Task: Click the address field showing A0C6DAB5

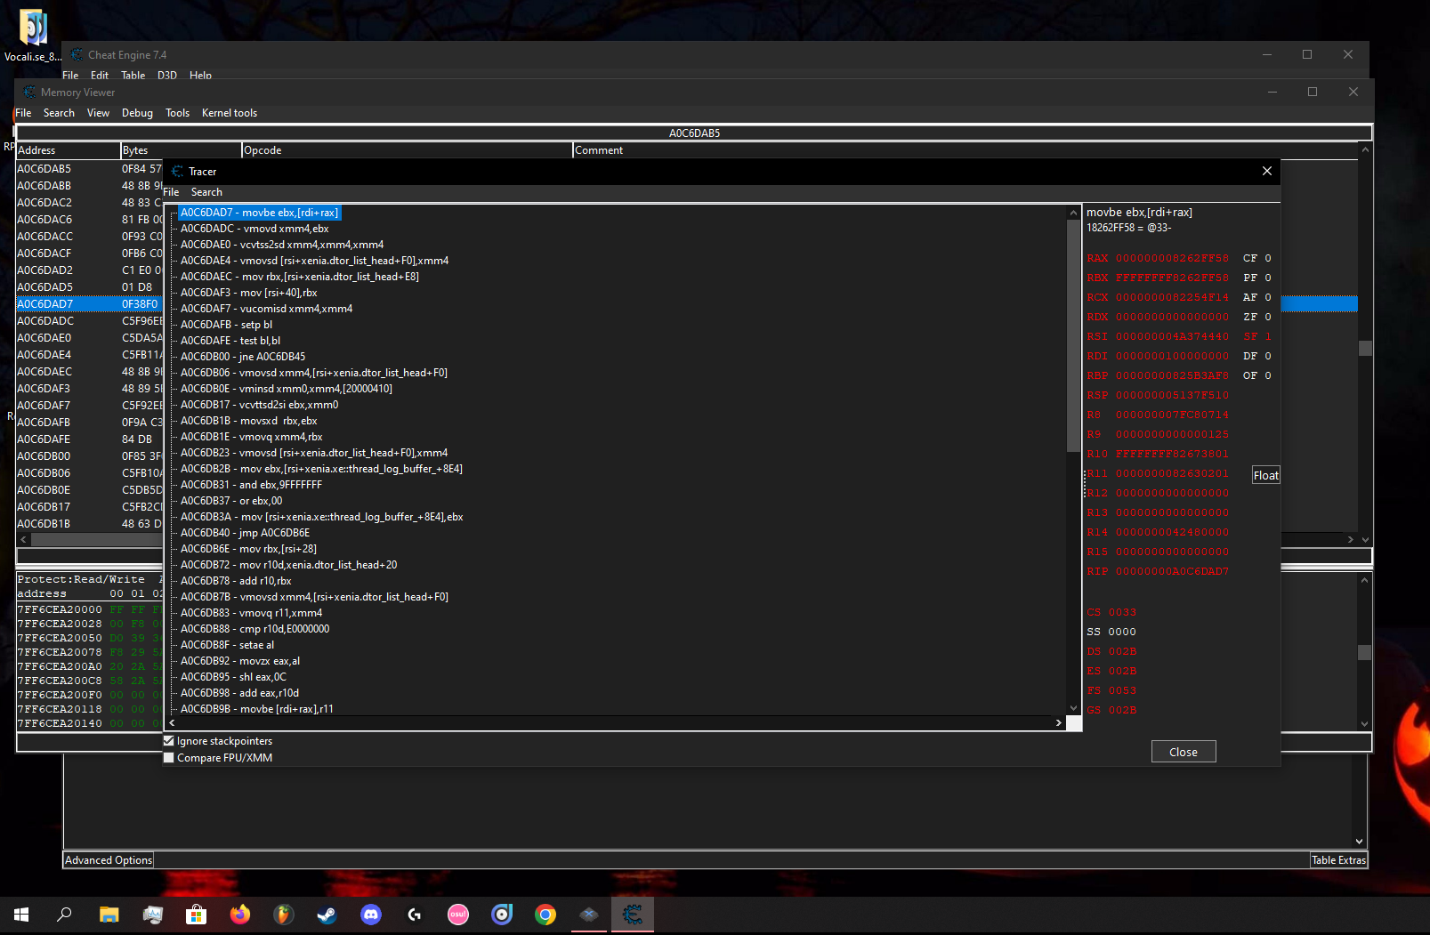Action: point(694,133)
